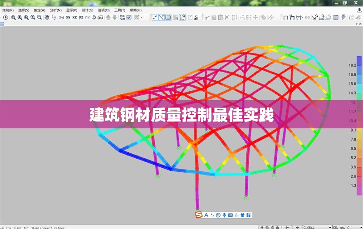
Task: Click the download arrow icon at top right
Action: point(359,10)
